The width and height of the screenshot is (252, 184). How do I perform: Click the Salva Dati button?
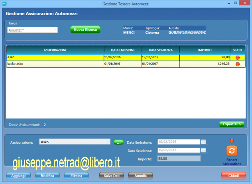click(x=112, y=176)
